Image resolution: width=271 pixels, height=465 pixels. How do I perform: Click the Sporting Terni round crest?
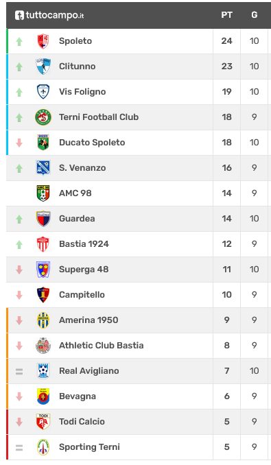pos(43,447)
